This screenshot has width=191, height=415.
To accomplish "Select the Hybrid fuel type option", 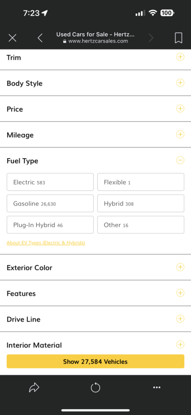I will [141, 203].
